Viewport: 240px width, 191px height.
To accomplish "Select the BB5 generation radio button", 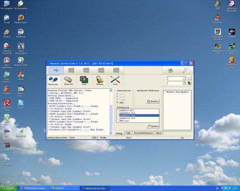I will pos(118,103).
